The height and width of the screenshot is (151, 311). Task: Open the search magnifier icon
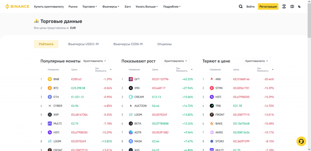pos(241,7)
